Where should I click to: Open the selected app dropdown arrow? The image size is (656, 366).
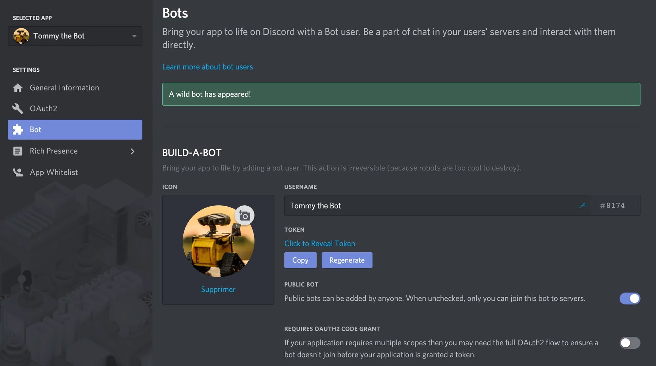[x=134, y=36]
